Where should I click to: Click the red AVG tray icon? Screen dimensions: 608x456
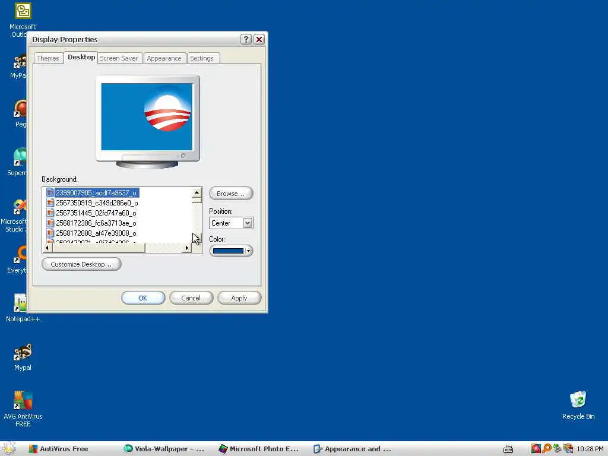point(536,449)
